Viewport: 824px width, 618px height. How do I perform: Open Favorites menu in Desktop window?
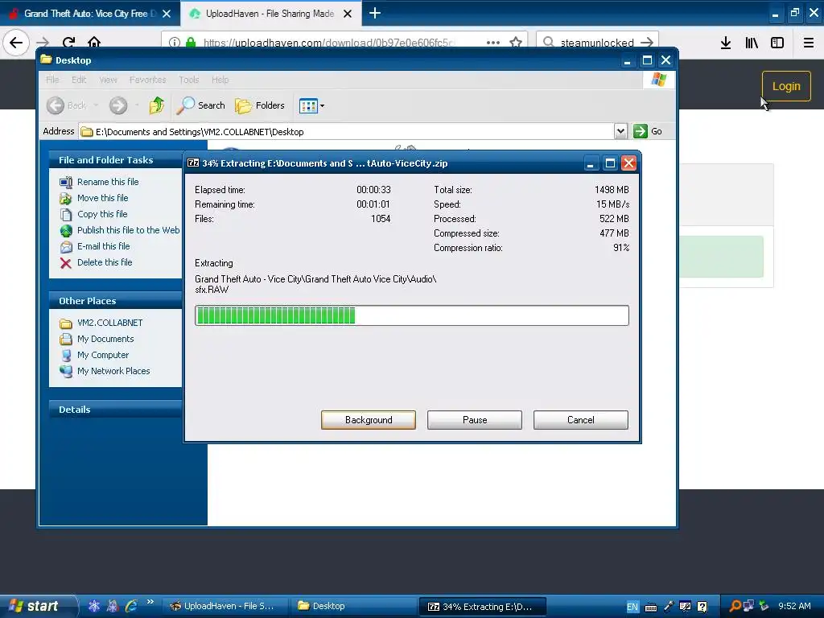click(x=148, y=80)
